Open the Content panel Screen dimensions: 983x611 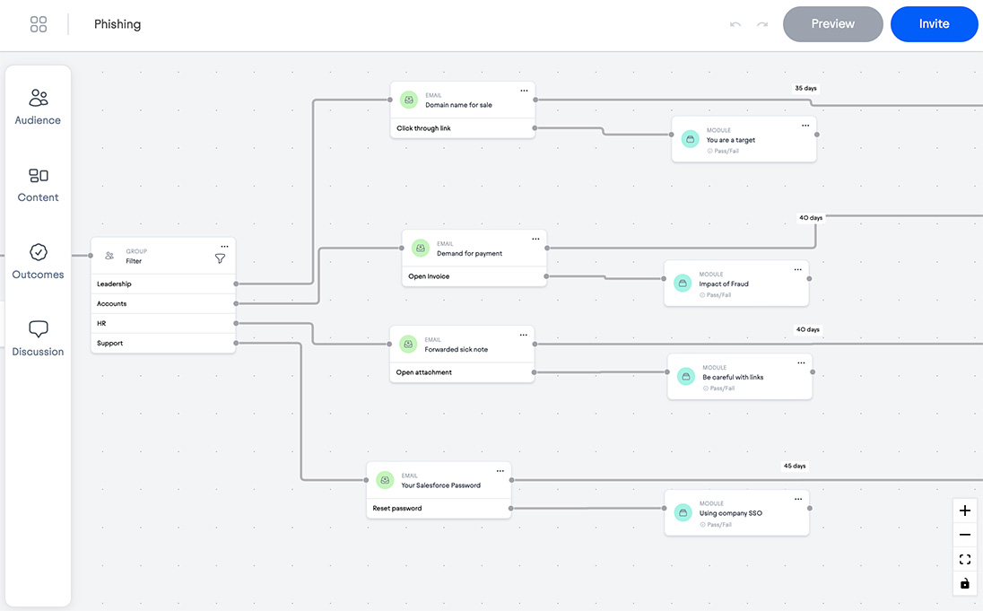pos(38,185)
